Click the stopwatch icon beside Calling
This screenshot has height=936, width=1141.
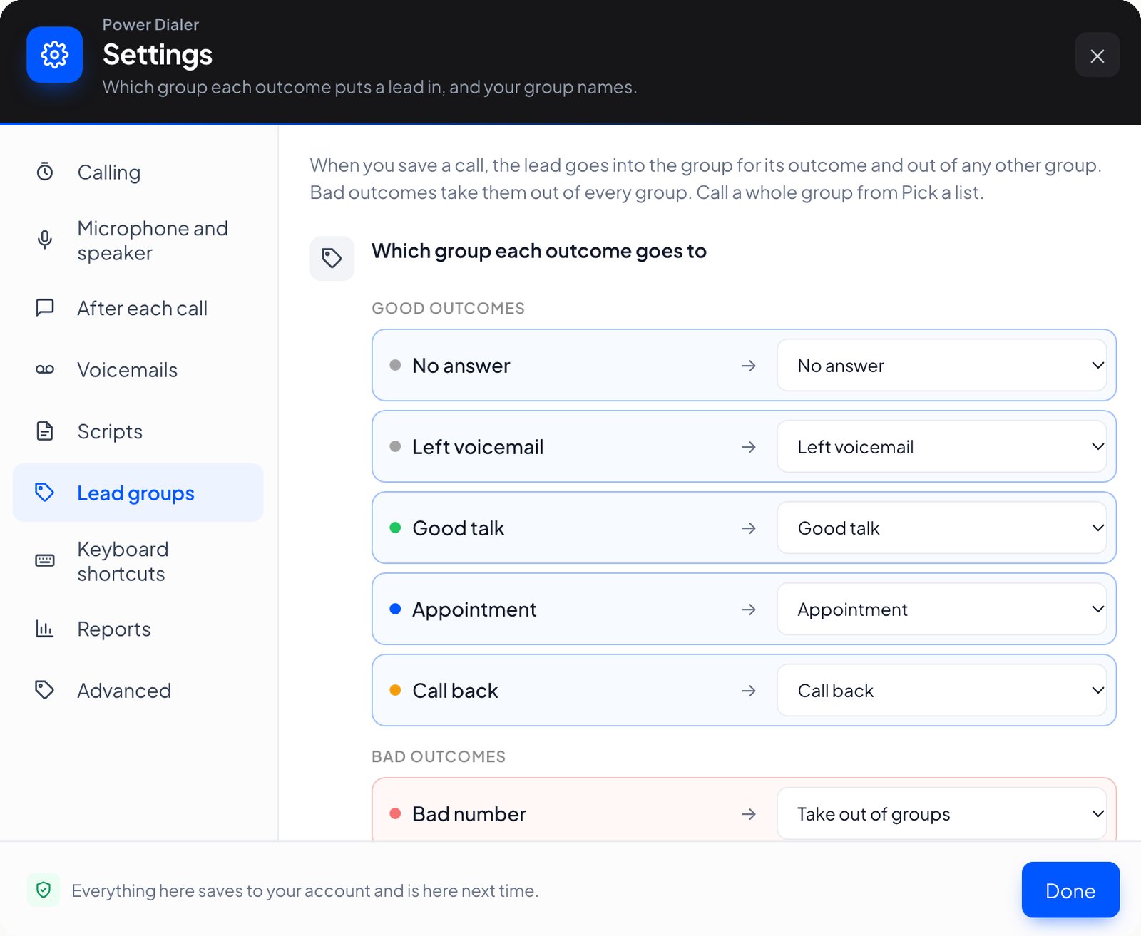[x=45, y=172]
